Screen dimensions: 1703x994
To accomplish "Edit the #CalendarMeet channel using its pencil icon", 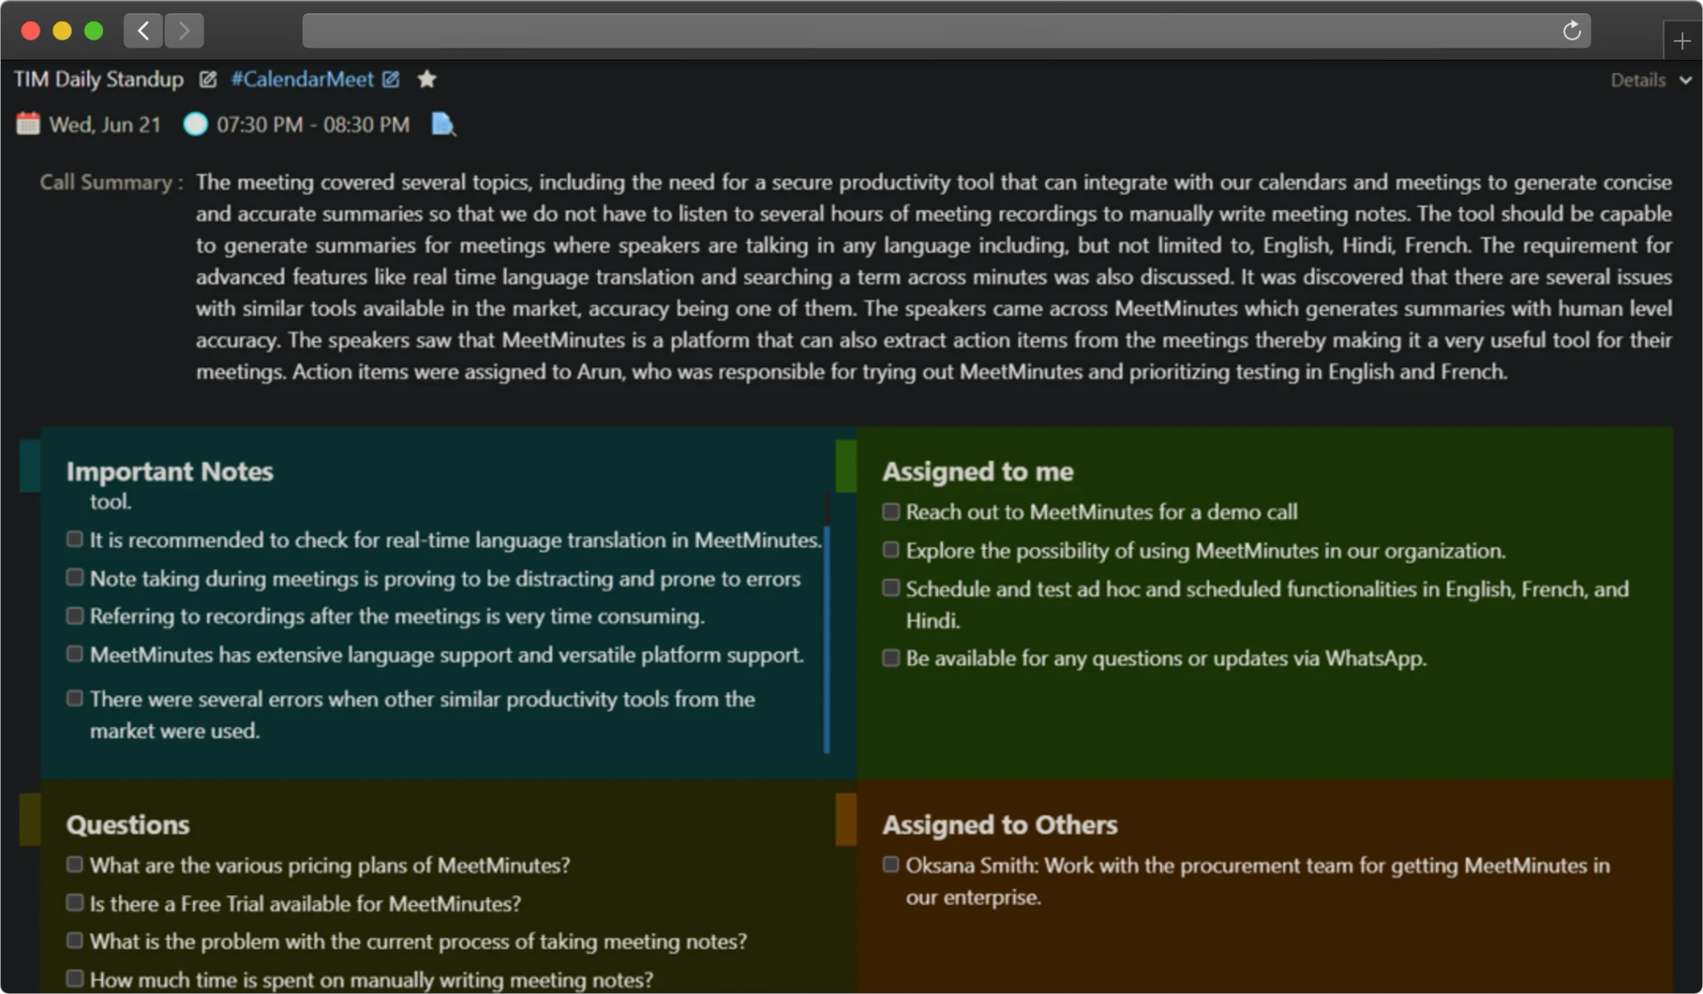I will (390, 79).
